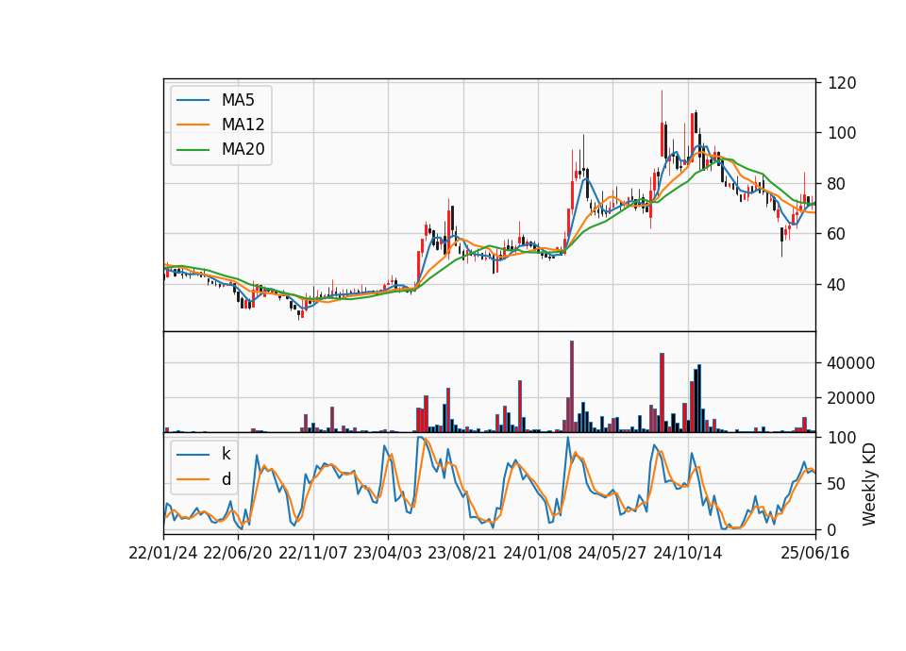This screenshot has width=906, height=651.
Task: Click the 60 price axis label
Action: point(837,234)
